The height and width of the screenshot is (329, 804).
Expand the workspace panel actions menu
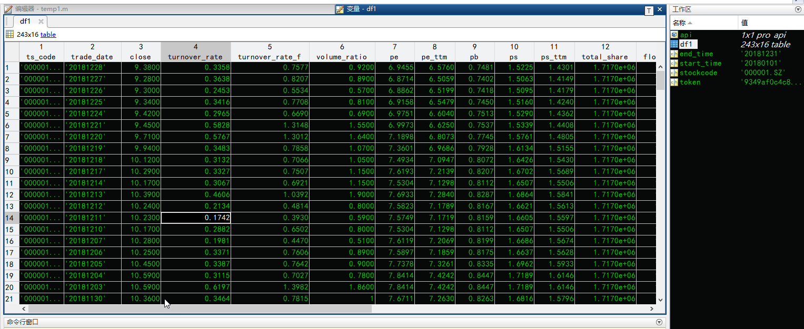point(798,9)
